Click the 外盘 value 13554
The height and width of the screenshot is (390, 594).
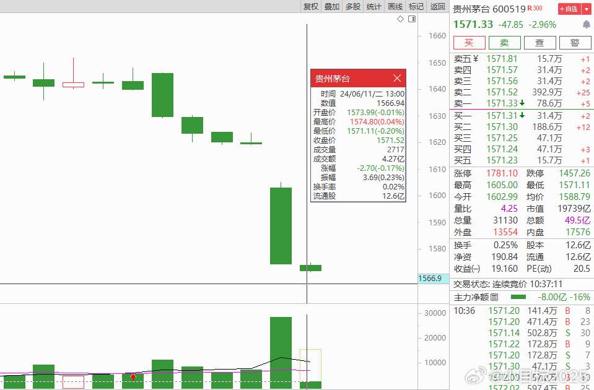pos(505,232)
